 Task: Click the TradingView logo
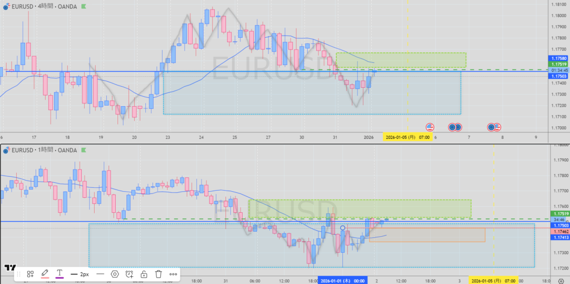click(9, 268)
